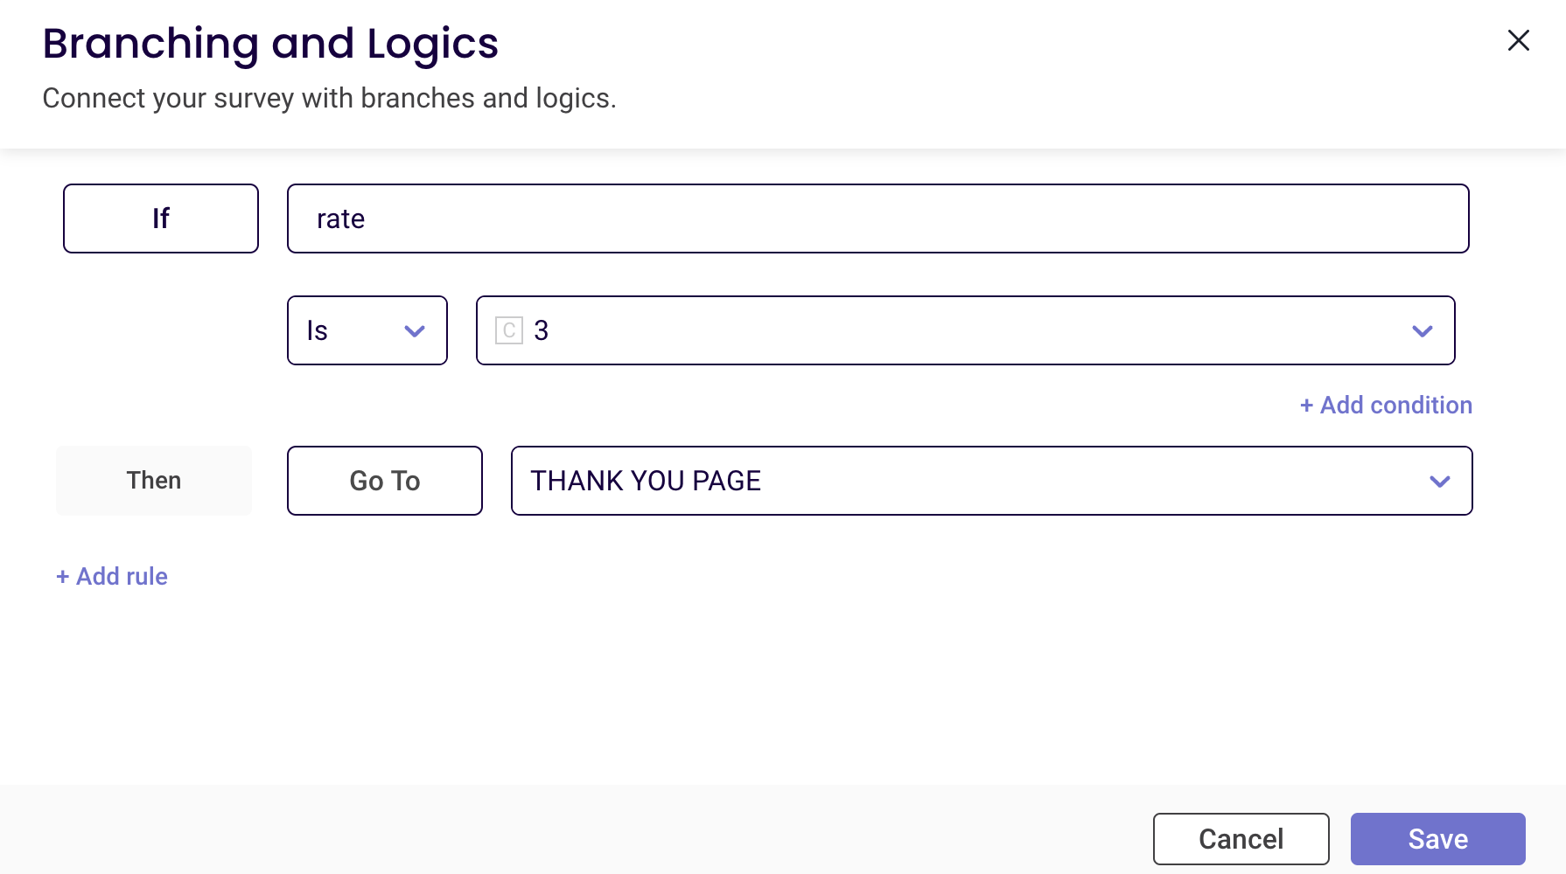Click the Then label box
The width and height of the screenshot is (1566, 874).
coord(154,481)
